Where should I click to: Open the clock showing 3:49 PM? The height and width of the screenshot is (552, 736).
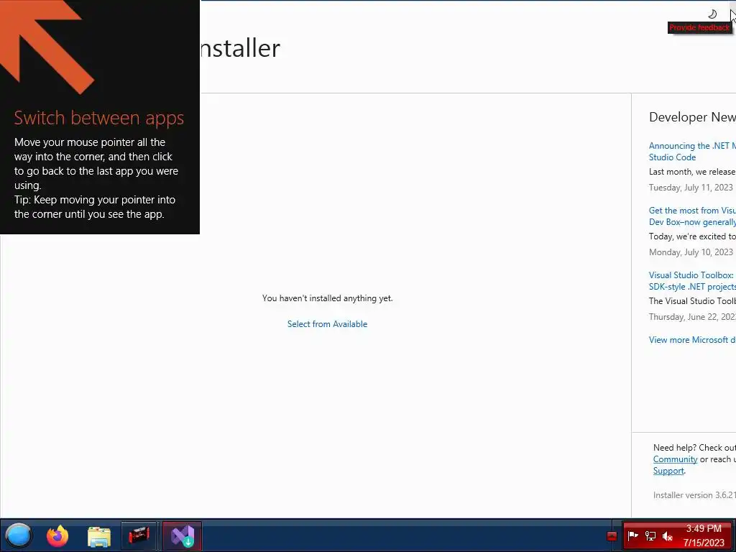(704, 535)
